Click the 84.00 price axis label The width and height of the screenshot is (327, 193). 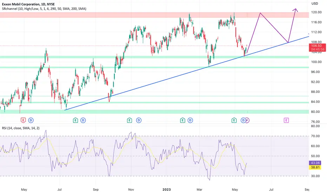coord(316,102)
